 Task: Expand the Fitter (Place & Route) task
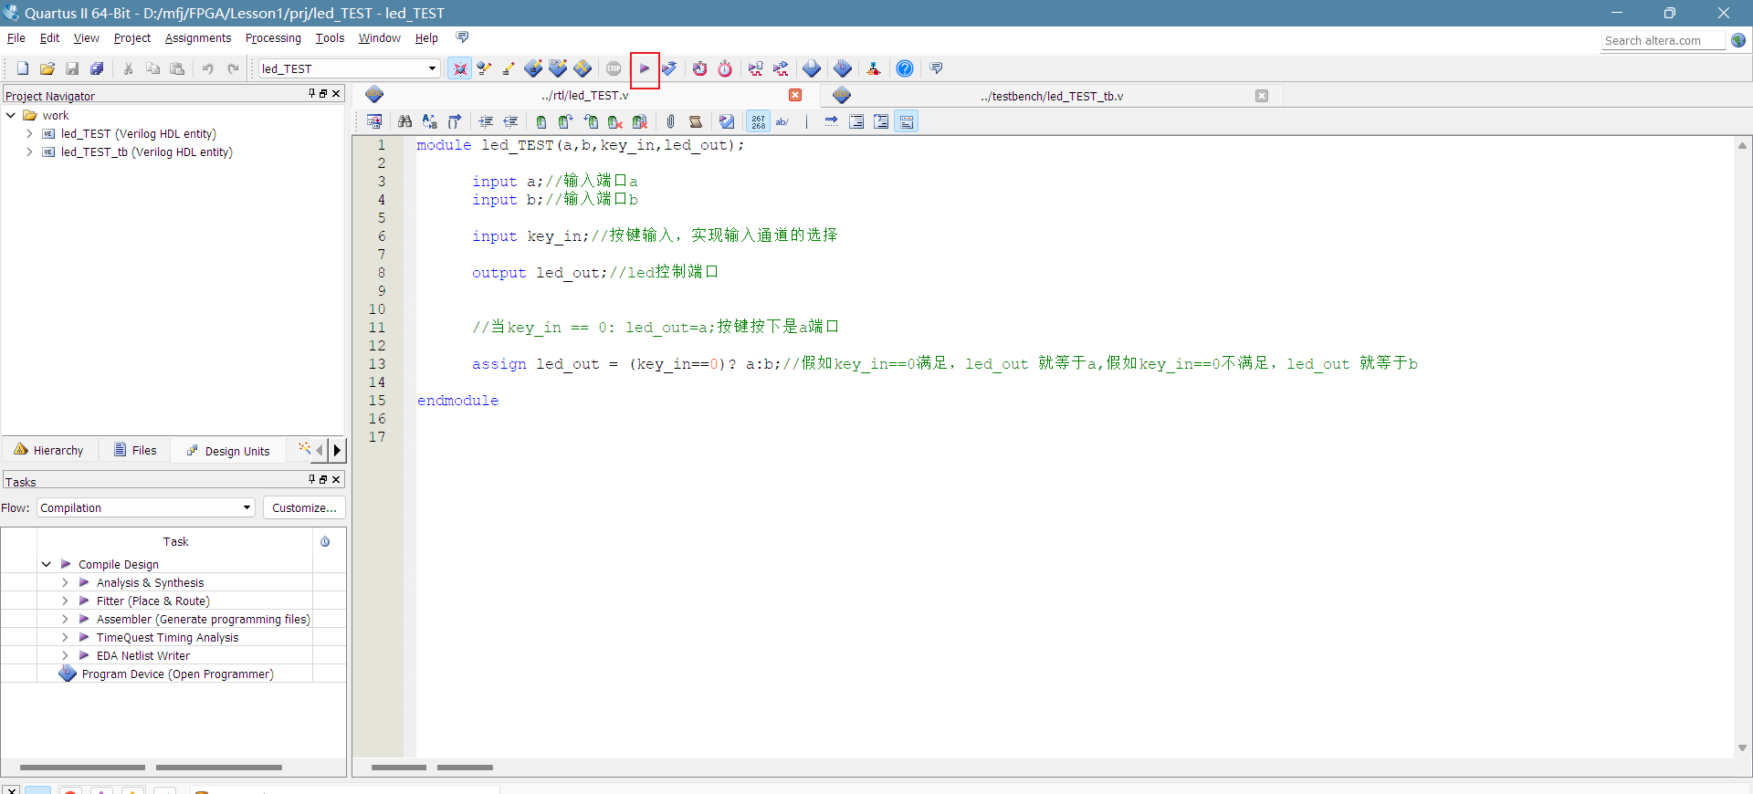click(65, 601)
